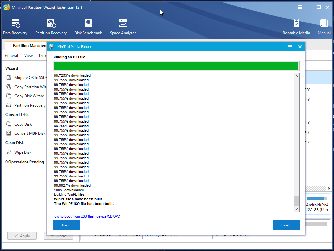The image size is (334, 251).
Task: Click Clean Disk section header
Action: [14, 143]
